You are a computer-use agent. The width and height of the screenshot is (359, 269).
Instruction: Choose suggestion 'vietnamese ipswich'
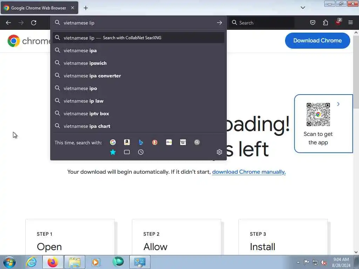coord(138,63)
